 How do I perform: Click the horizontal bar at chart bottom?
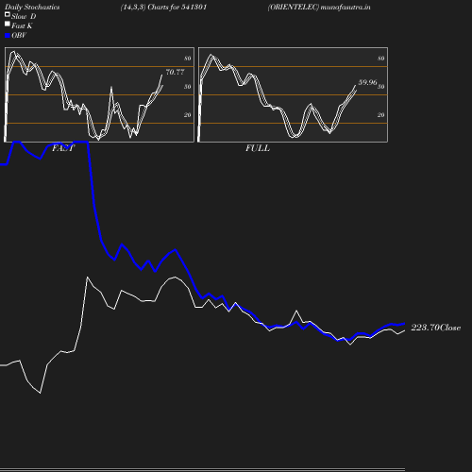point(202,469)
